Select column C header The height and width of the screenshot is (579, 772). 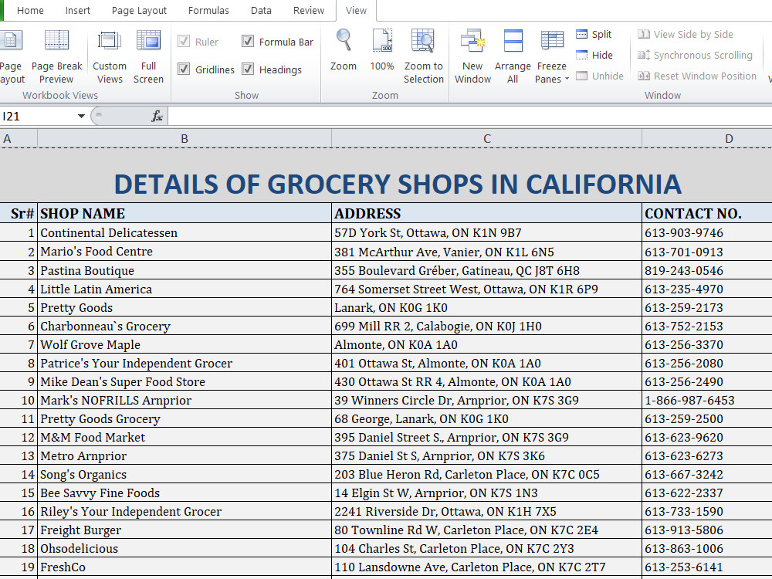pyautogui.click(x=487, y=138)
